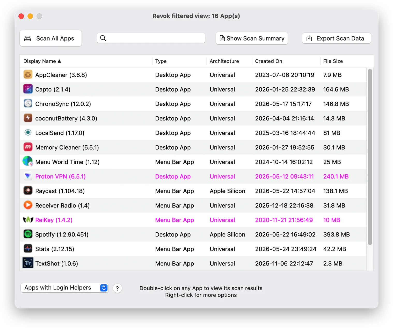
Task: Select TextShot (1.0.6) name text
Action: (x=56, y=263)
